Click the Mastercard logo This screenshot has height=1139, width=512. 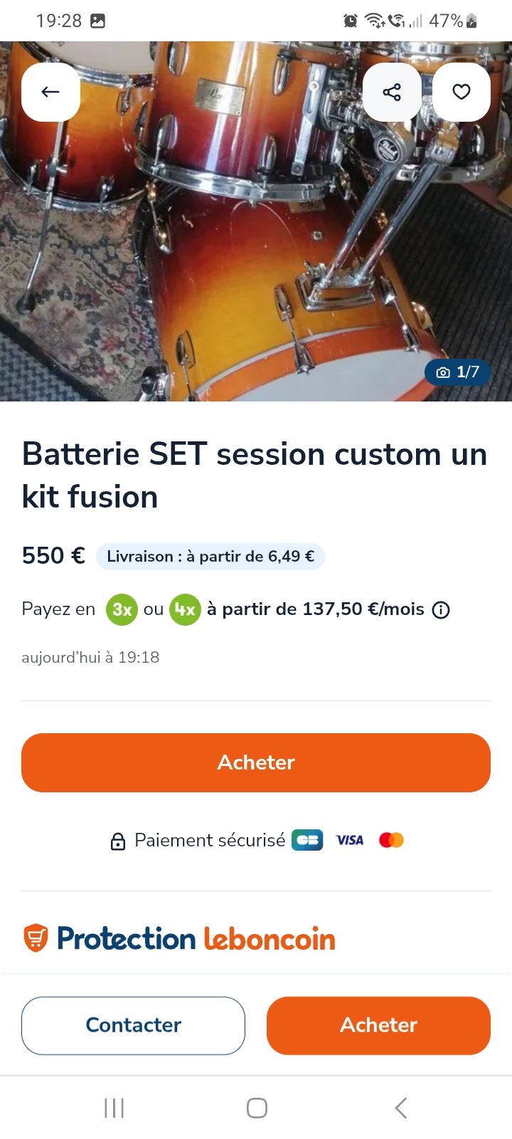click(x=391, y=840)
